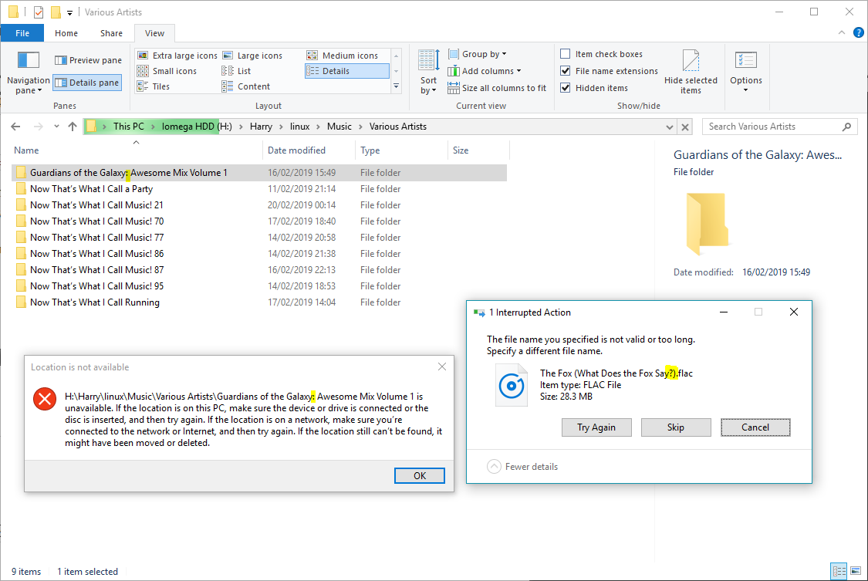Switch layout to Extra large icons

click(177, 56)
